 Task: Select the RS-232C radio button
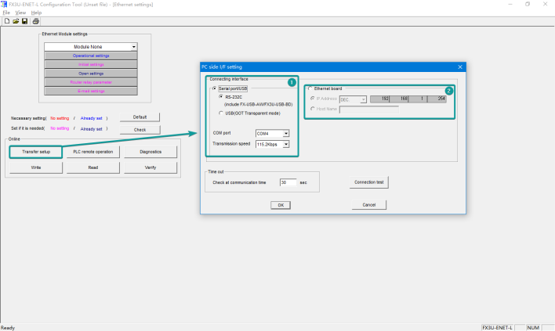click(220, 97)
